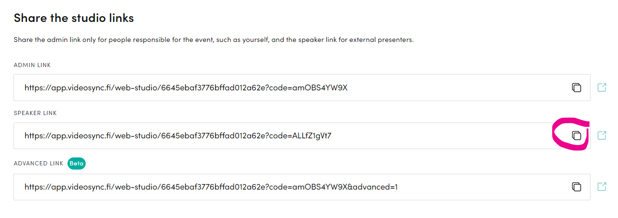Viewport: 618px width, 218px height.
Task: Open the admin link in new tab
Action: [602, 88]
